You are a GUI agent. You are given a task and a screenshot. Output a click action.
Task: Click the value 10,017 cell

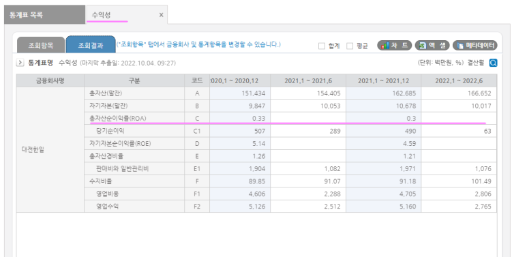(459, 106)
